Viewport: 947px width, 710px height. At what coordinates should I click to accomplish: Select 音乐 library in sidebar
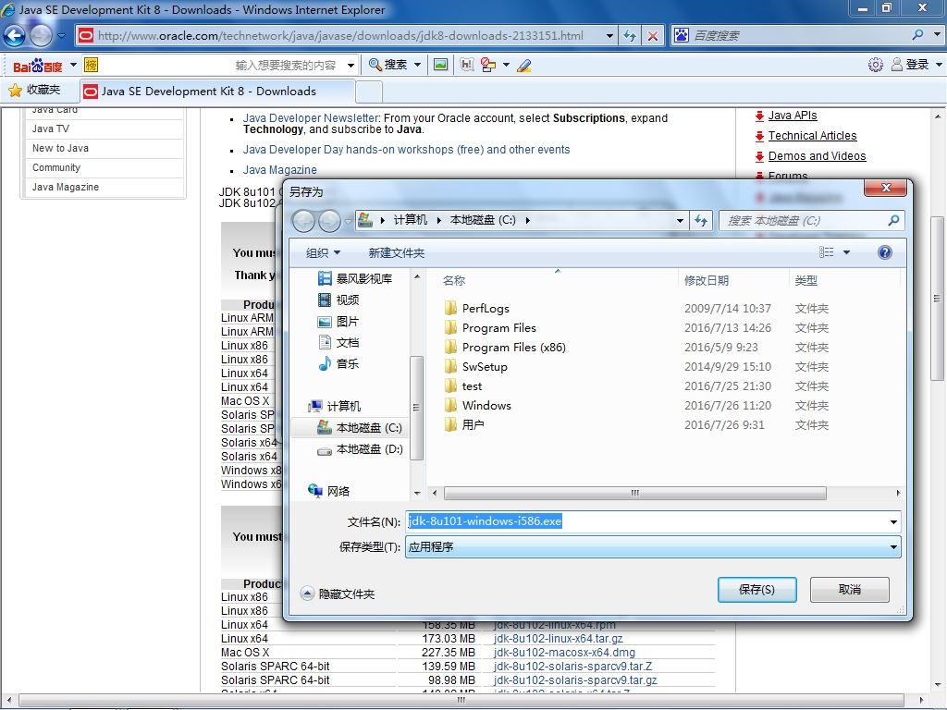(x=339, y=363)
